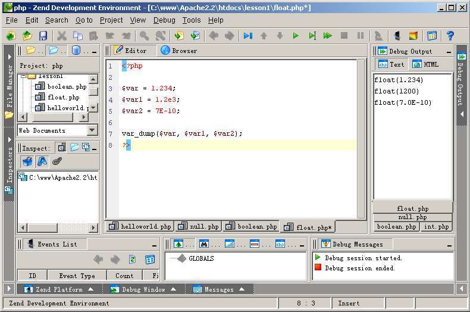Image resolution: width=470 pixels, height=312 pixels.
Task: Click the Events List table icon
Action: pos(149,259)
